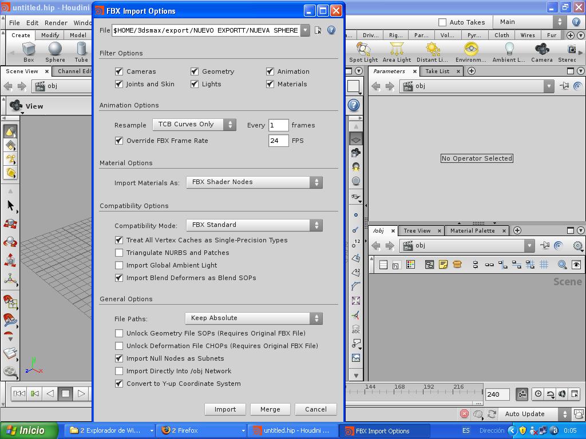This screenshot has width=586, height=439.
Task: Click the Camera shelf tool
Action: [x=542, y=52]
